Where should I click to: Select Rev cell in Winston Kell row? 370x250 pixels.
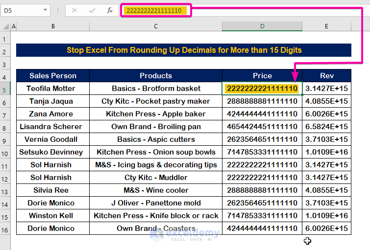pyautogui.click(x=326, y=216)
